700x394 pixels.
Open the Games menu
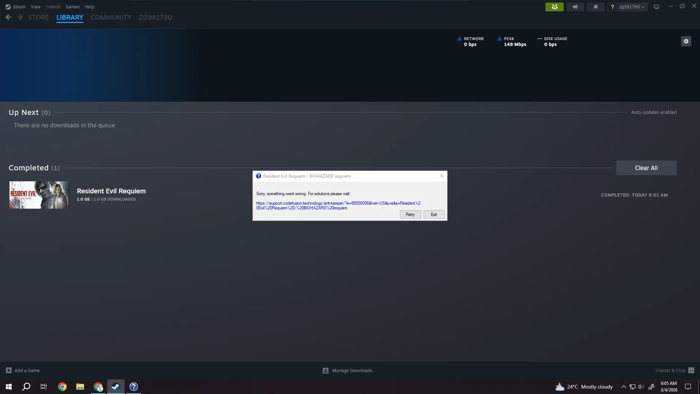coord(73,7)
